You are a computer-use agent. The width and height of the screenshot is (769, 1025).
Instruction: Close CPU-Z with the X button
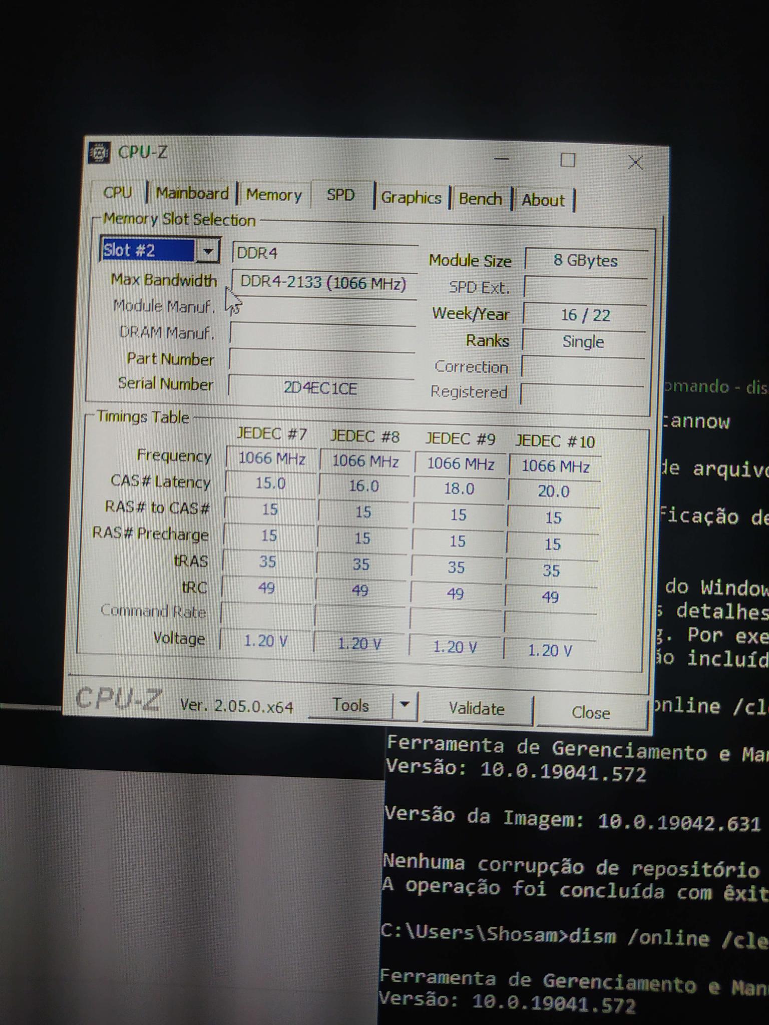[x=635, y=162]
